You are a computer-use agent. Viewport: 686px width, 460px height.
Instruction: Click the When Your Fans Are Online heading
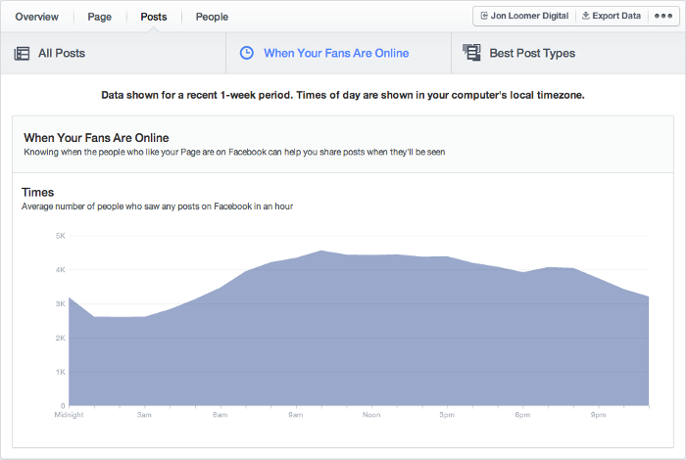(x=96, y=138)
